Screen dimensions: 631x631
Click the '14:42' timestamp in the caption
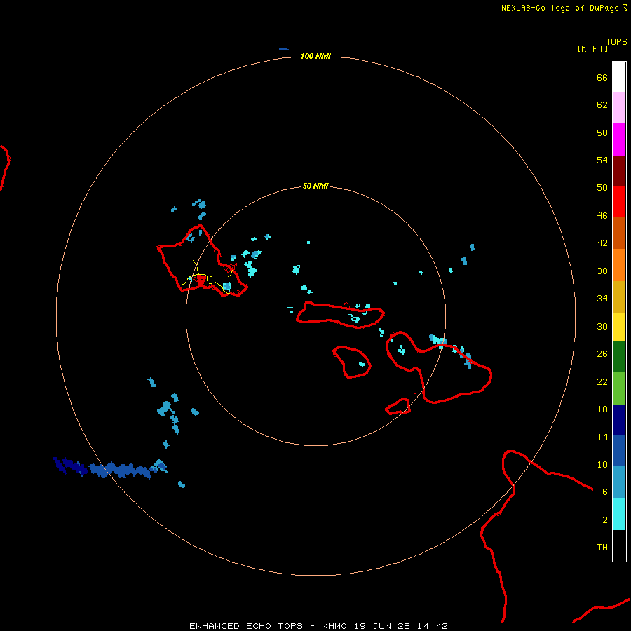click(x=433, y=626)
